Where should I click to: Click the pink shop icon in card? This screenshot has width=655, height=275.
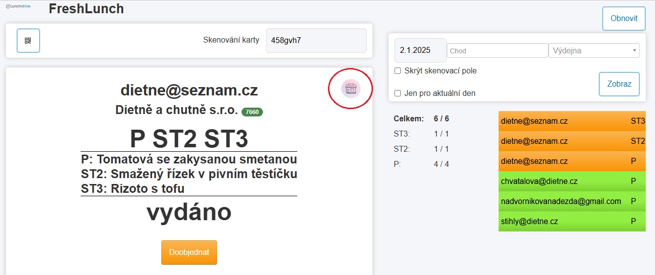pyautogui.click(x=350, y=89)
